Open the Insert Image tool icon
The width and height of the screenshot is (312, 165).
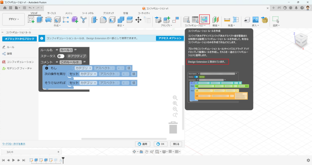click(x=255, y=20)
